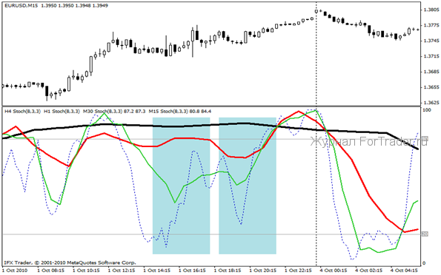441x275 pixels.
Task: Click the IFX Trader MetaQuotes copyright text
Action: pos(70,263)
